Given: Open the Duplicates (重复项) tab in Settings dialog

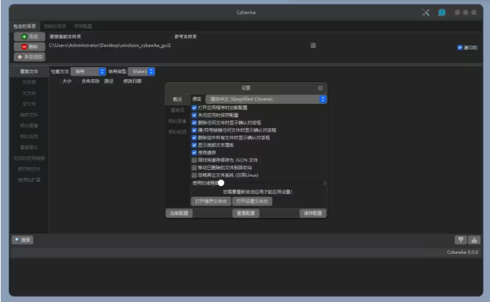Looking at the screenshot, I should pos(177,110).
